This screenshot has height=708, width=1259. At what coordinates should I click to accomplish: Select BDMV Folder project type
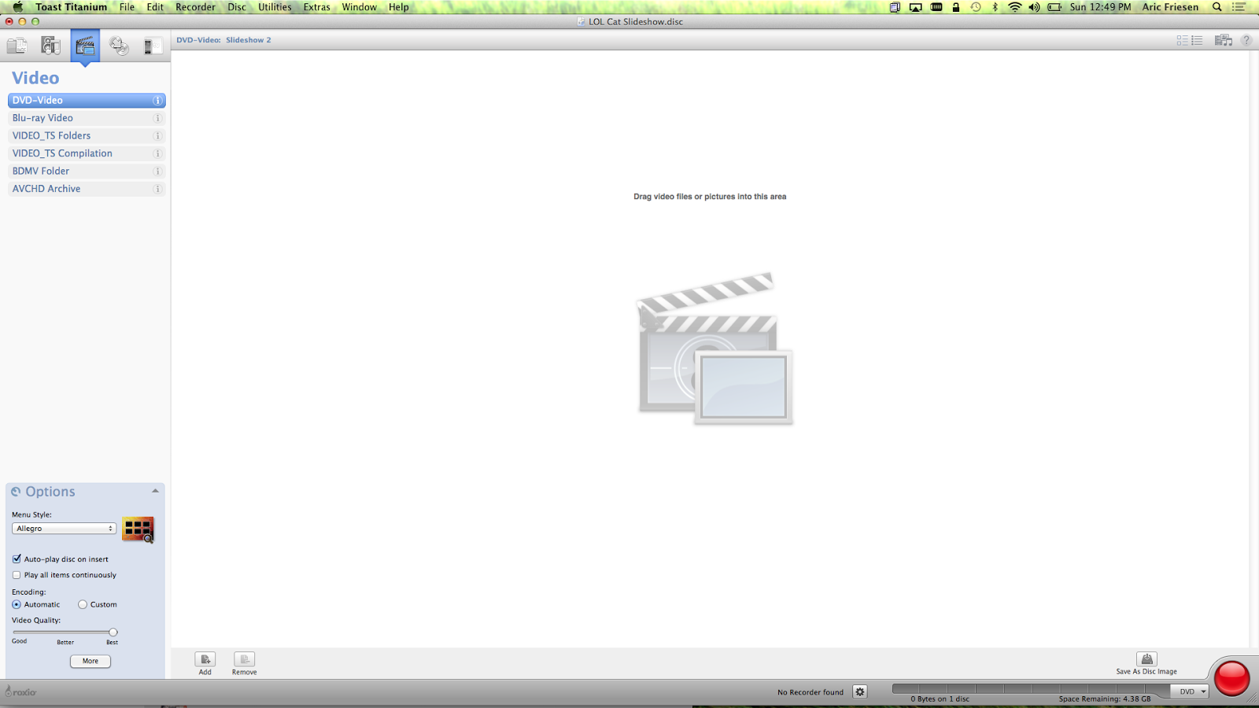pos(87,171)
